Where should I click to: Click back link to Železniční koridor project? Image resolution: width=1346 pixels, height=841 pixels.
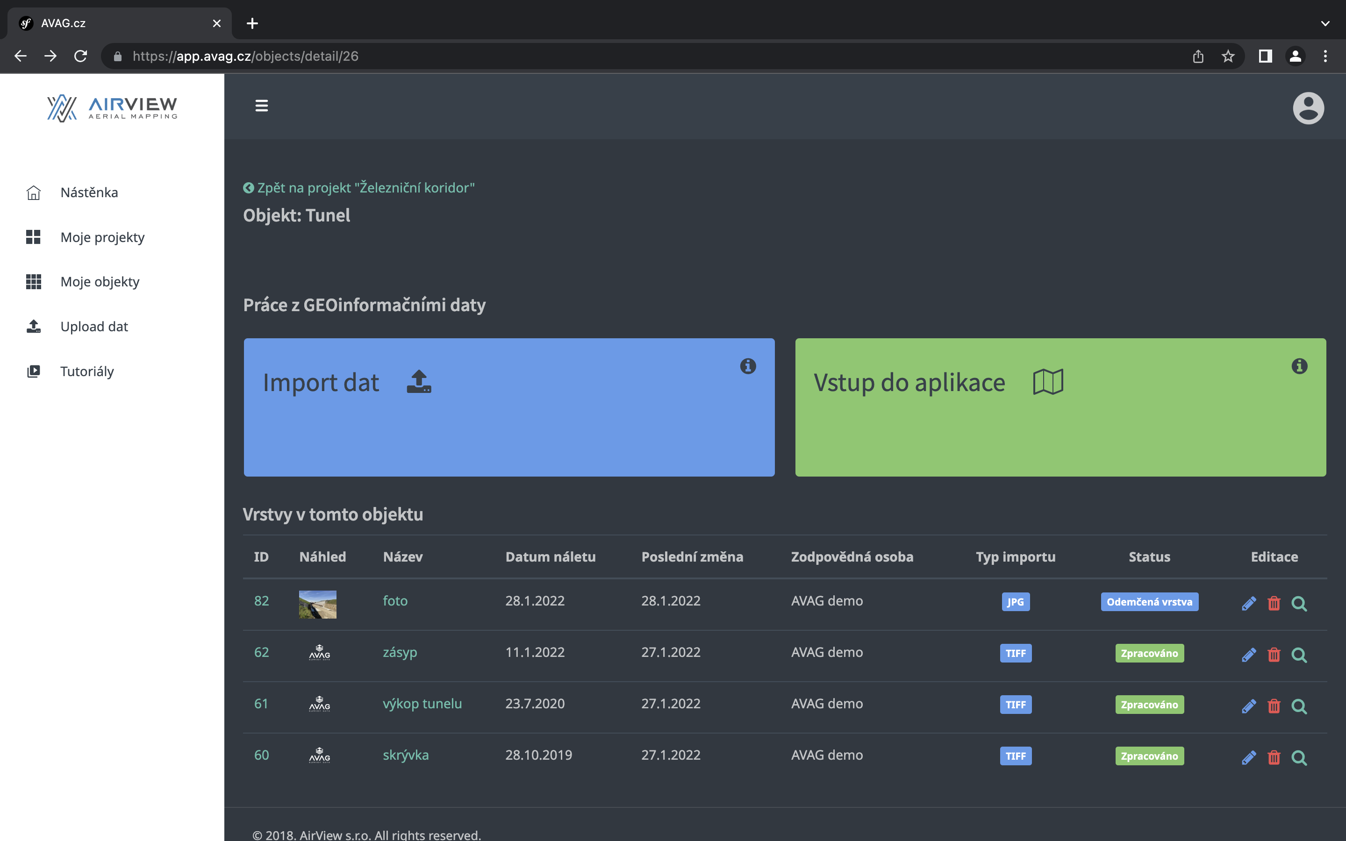[359, 188]
